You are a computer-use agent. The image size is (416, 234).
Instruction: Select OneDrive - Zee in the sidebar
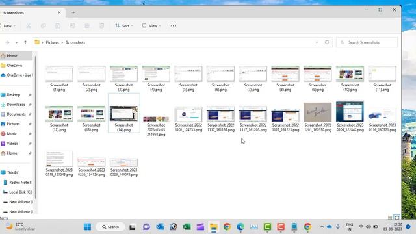point(16,75)
